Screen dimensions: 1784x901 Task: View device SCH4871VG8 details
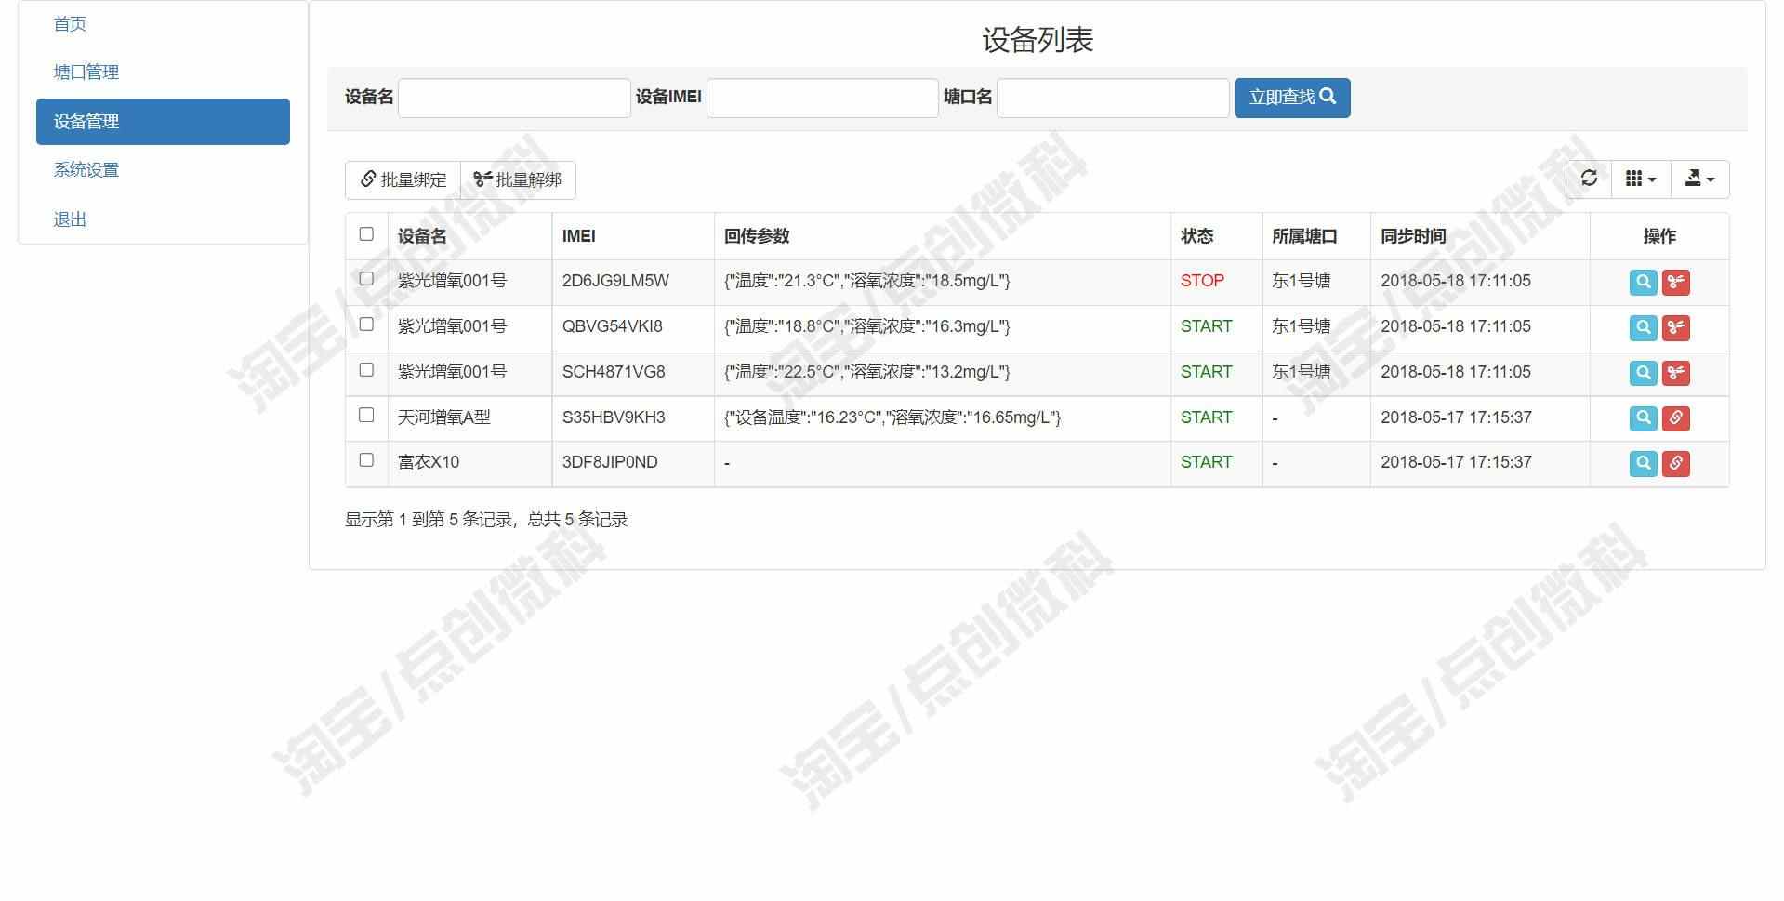point(1643,373)
